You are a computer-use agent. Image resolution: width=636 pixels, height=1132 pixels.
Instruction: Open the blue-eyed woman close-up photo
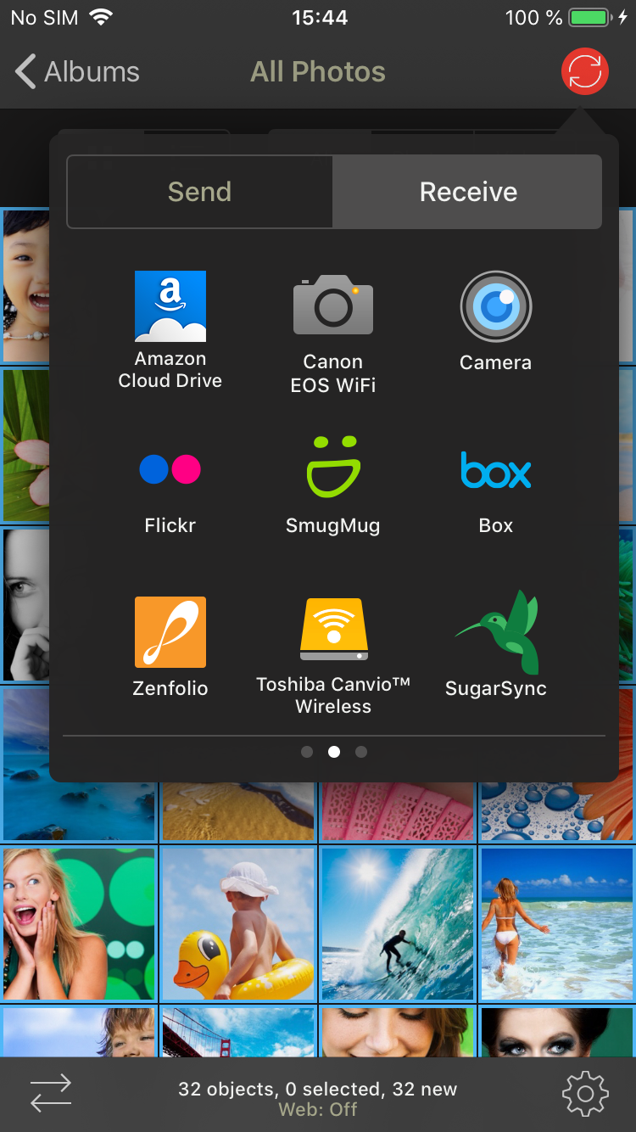[x=557, y=1032]
